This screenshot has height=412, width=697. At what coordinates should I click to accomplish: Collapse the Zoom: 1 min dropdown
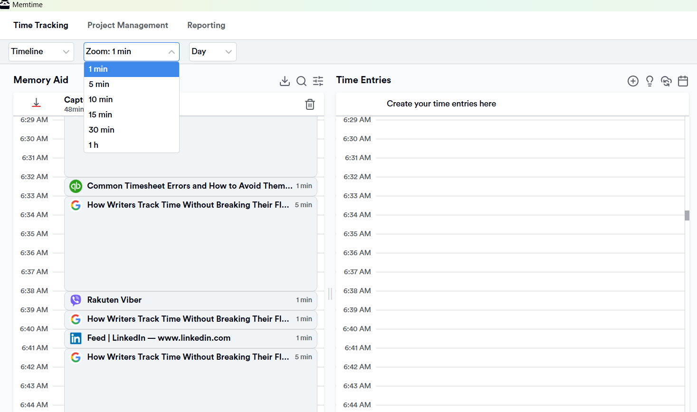[x=132, y=52]
